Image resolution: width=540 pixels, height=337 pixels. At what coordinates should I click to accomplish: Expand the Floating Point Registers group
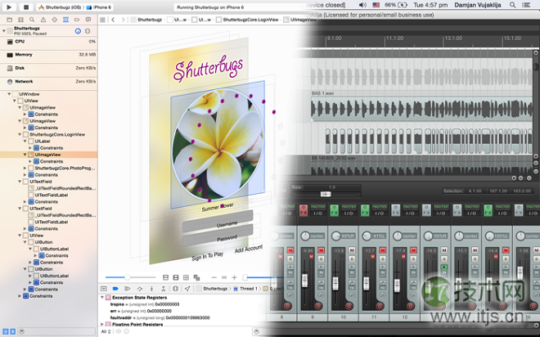102,324
